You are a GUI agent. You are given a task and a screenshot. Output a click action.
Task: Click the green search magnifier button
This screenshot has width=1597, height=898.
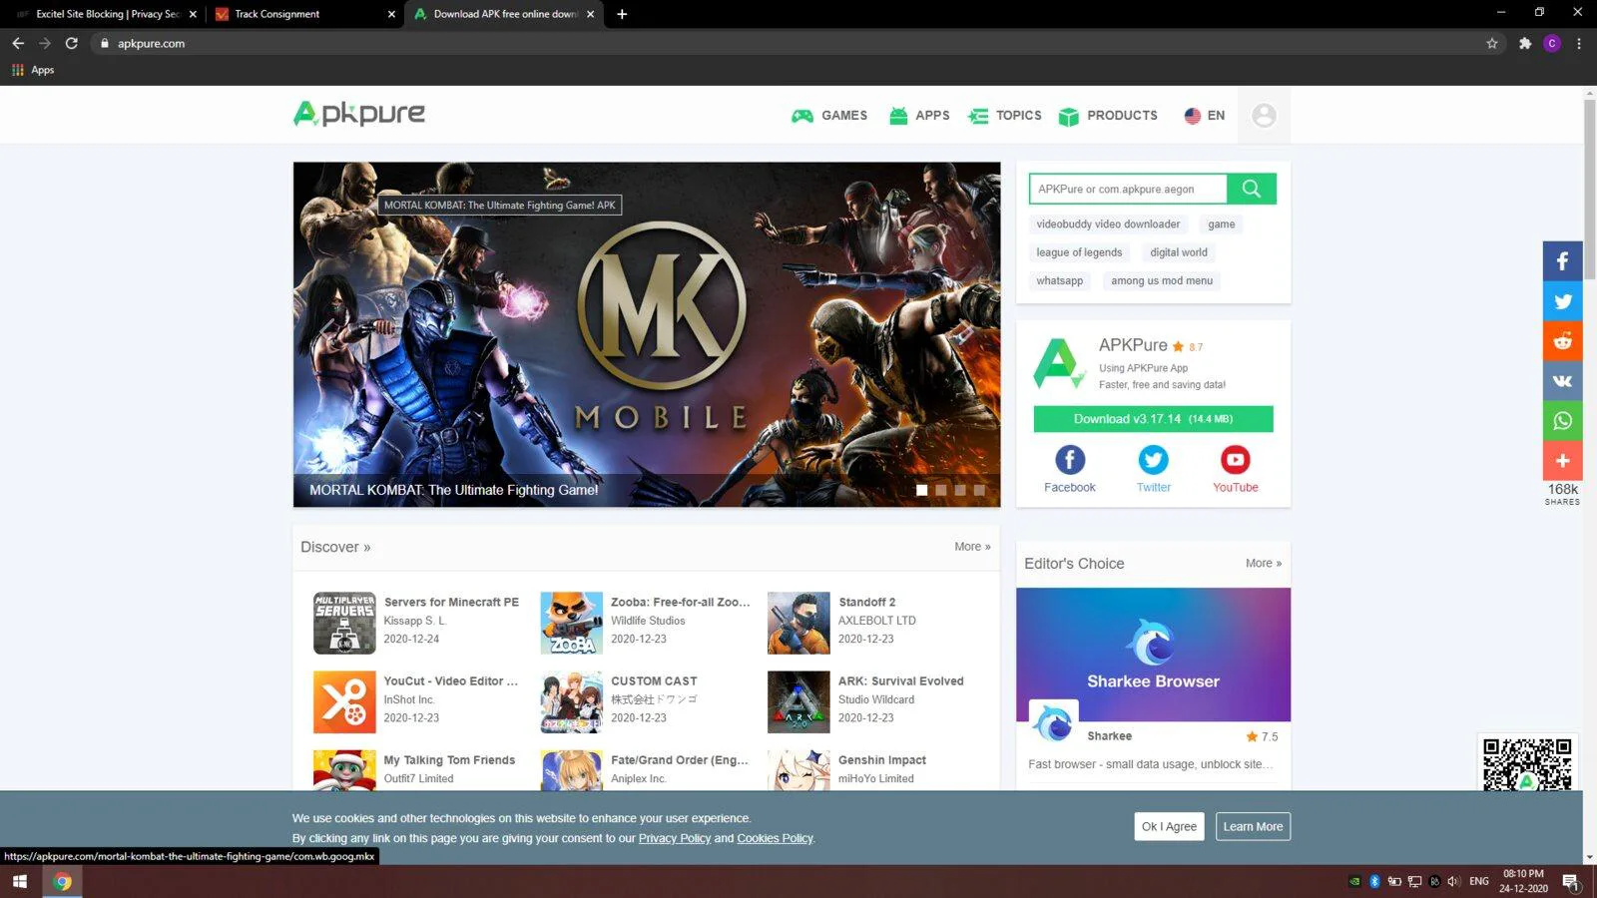point(1252,189)
